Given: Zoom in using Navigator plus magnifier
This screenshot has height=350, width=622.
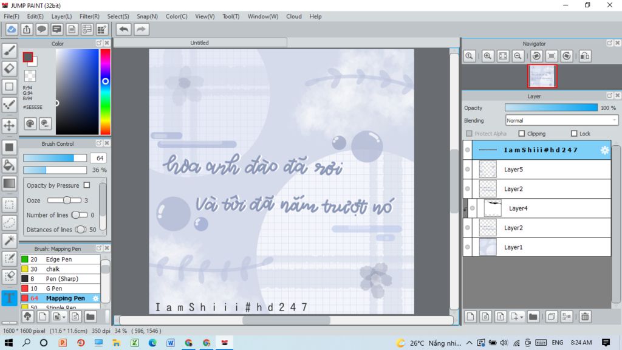Looking at the screenshot, I should (x=488, y=56).
